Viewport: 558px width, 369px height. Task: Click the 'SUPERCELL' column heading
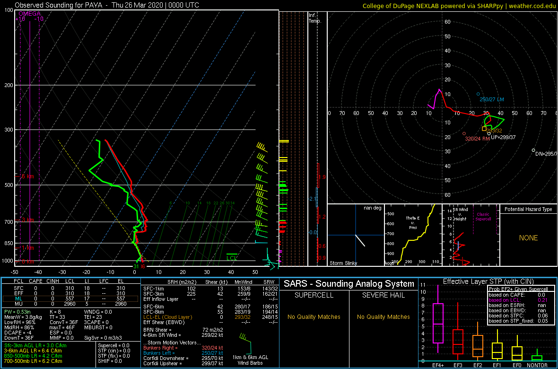pyautogui.click(x=314, y=295)
